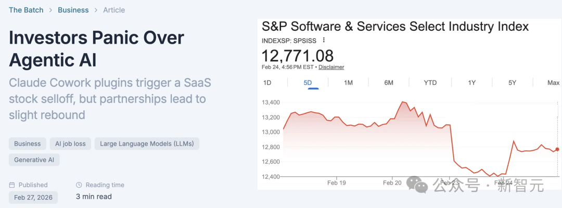Click the breadcrumb chevron after The Batch

pos(50,10)
